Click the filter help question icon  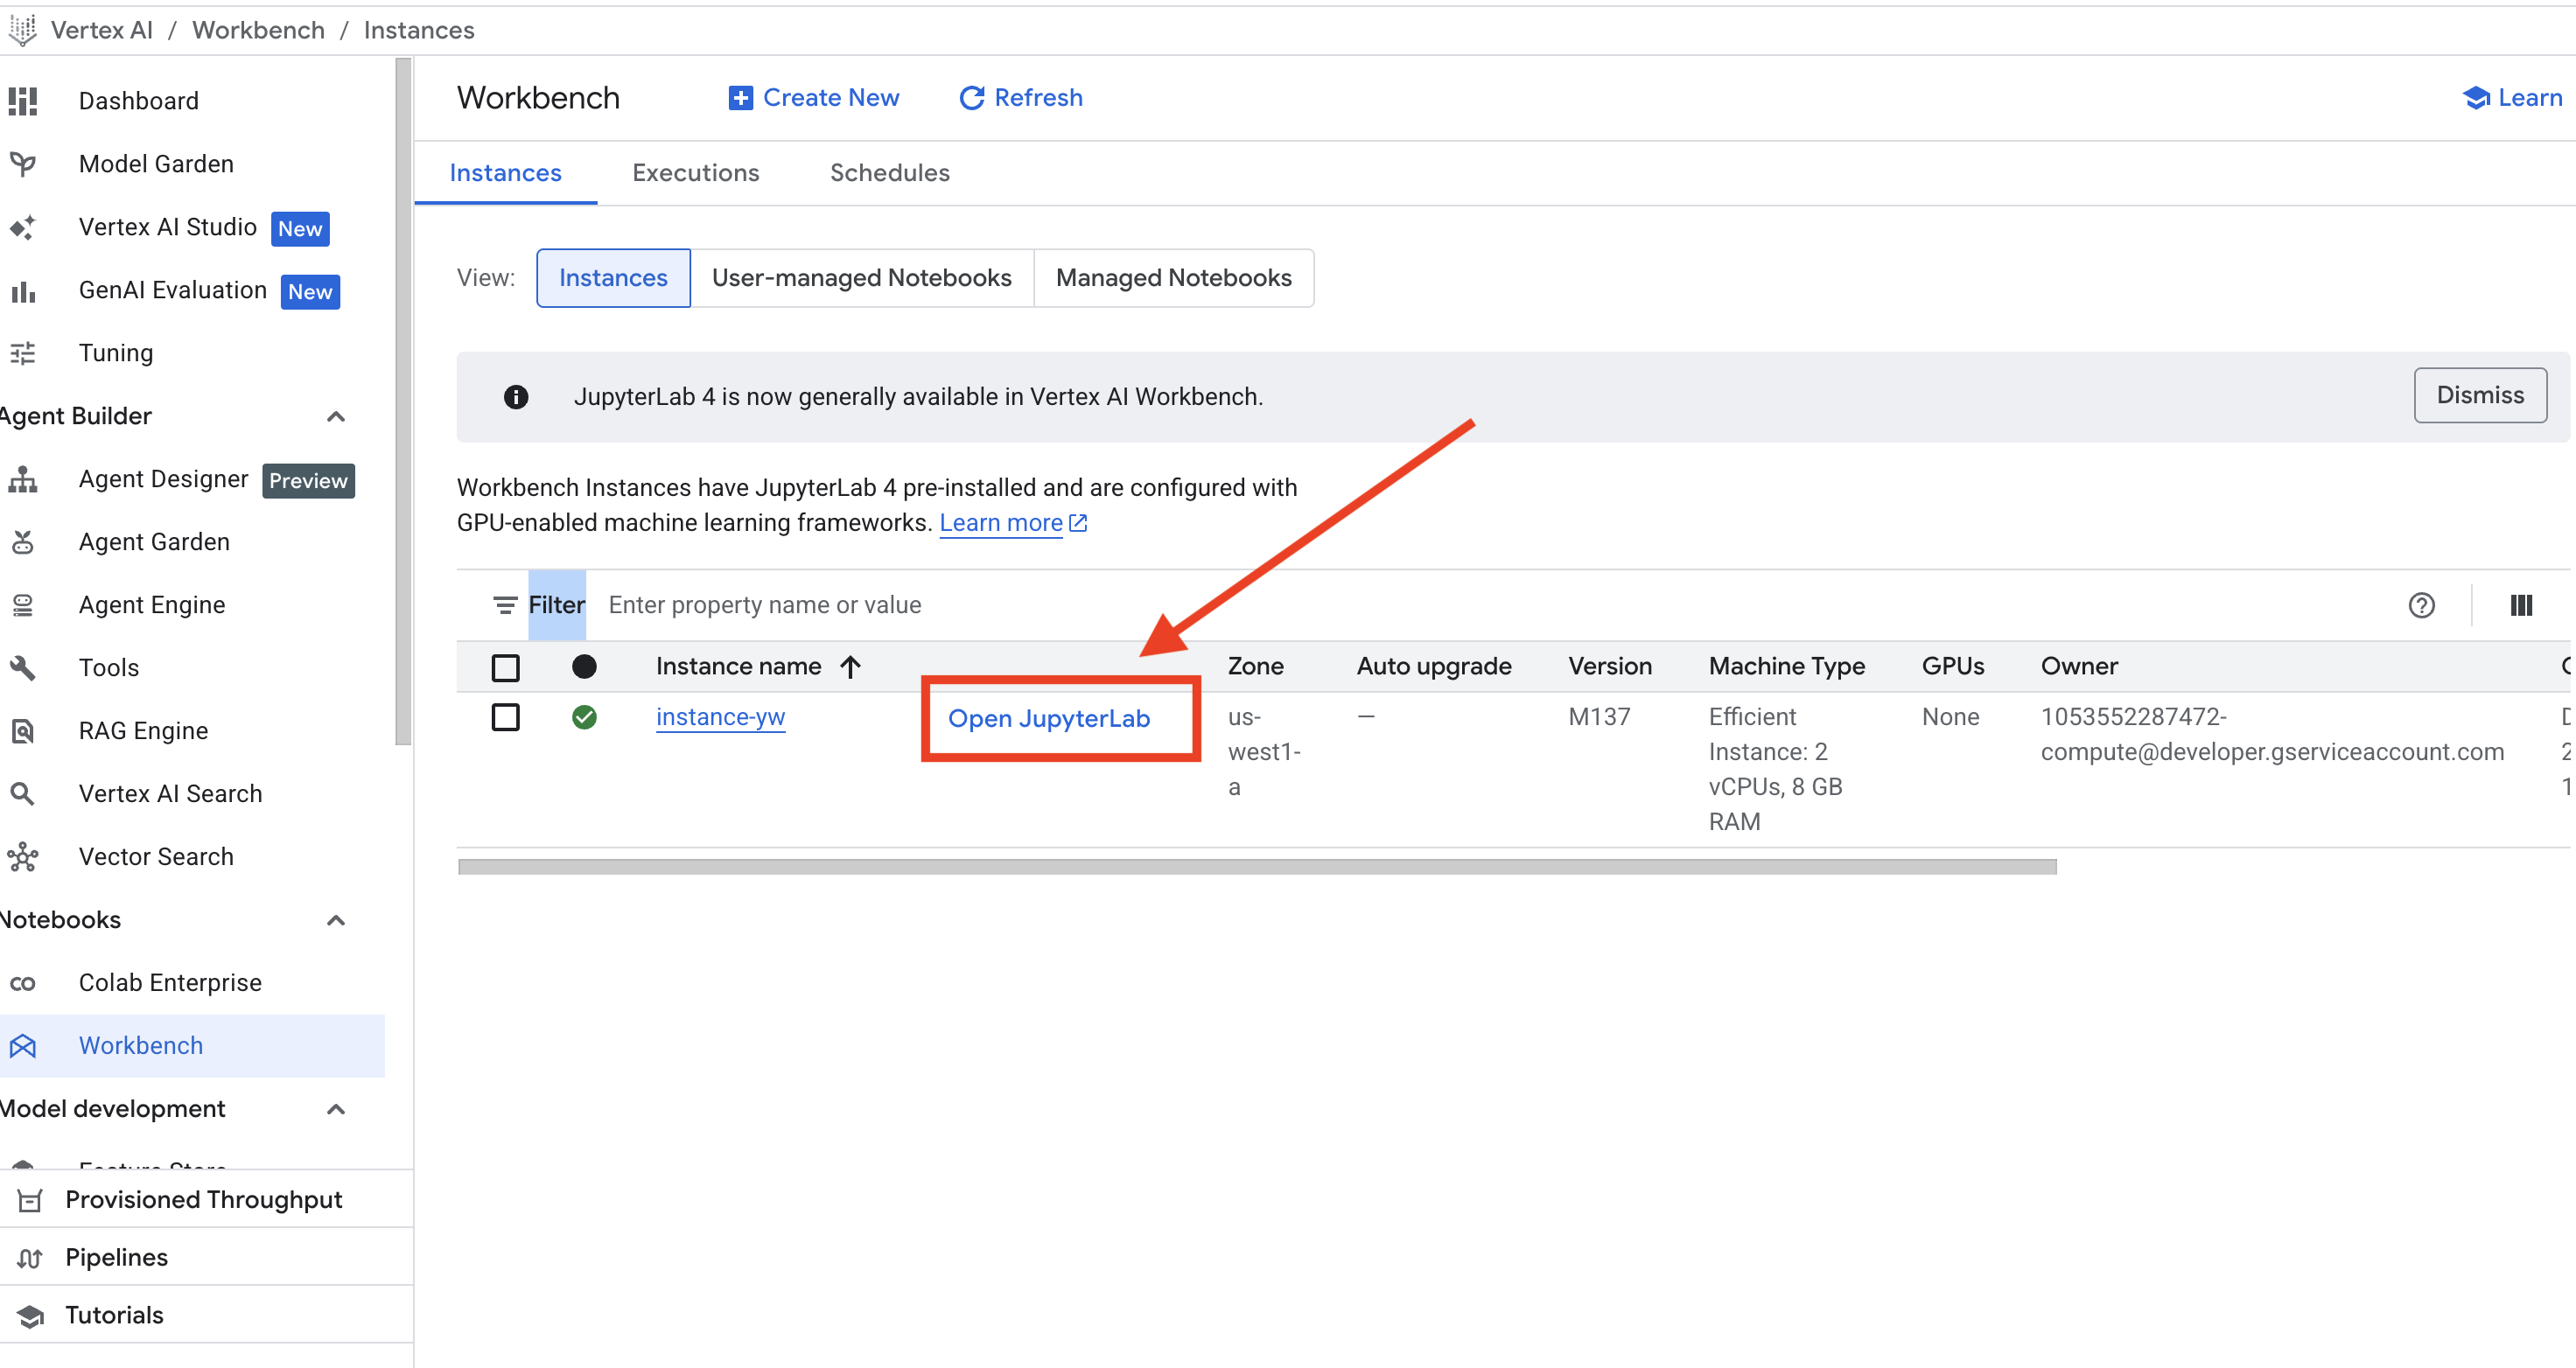(2420, 605)
